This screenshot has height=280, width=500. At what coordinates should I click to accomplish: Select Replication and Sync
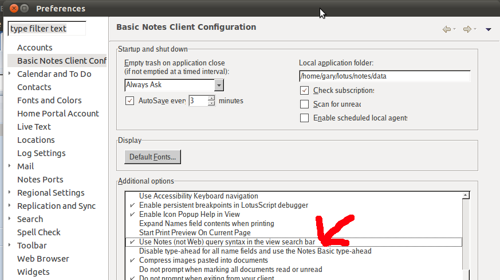(57, 206)
